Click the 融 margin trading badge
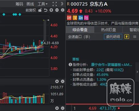139x111 pixels. (x=81, y=18)
